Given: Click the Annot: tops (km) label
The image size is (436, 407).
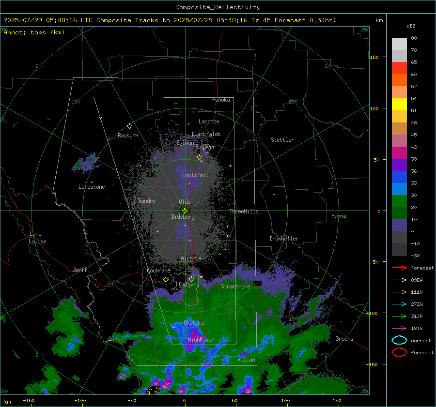Looking at the screenshot, I should (34, 32).
